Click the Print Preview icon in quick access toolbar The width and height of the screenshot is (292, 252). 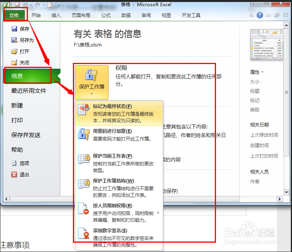click(x=50, y=5)
